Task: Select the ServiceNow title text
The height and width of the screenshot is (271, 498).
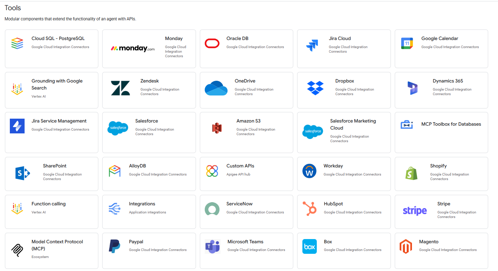Action: [x=240, y=204]
